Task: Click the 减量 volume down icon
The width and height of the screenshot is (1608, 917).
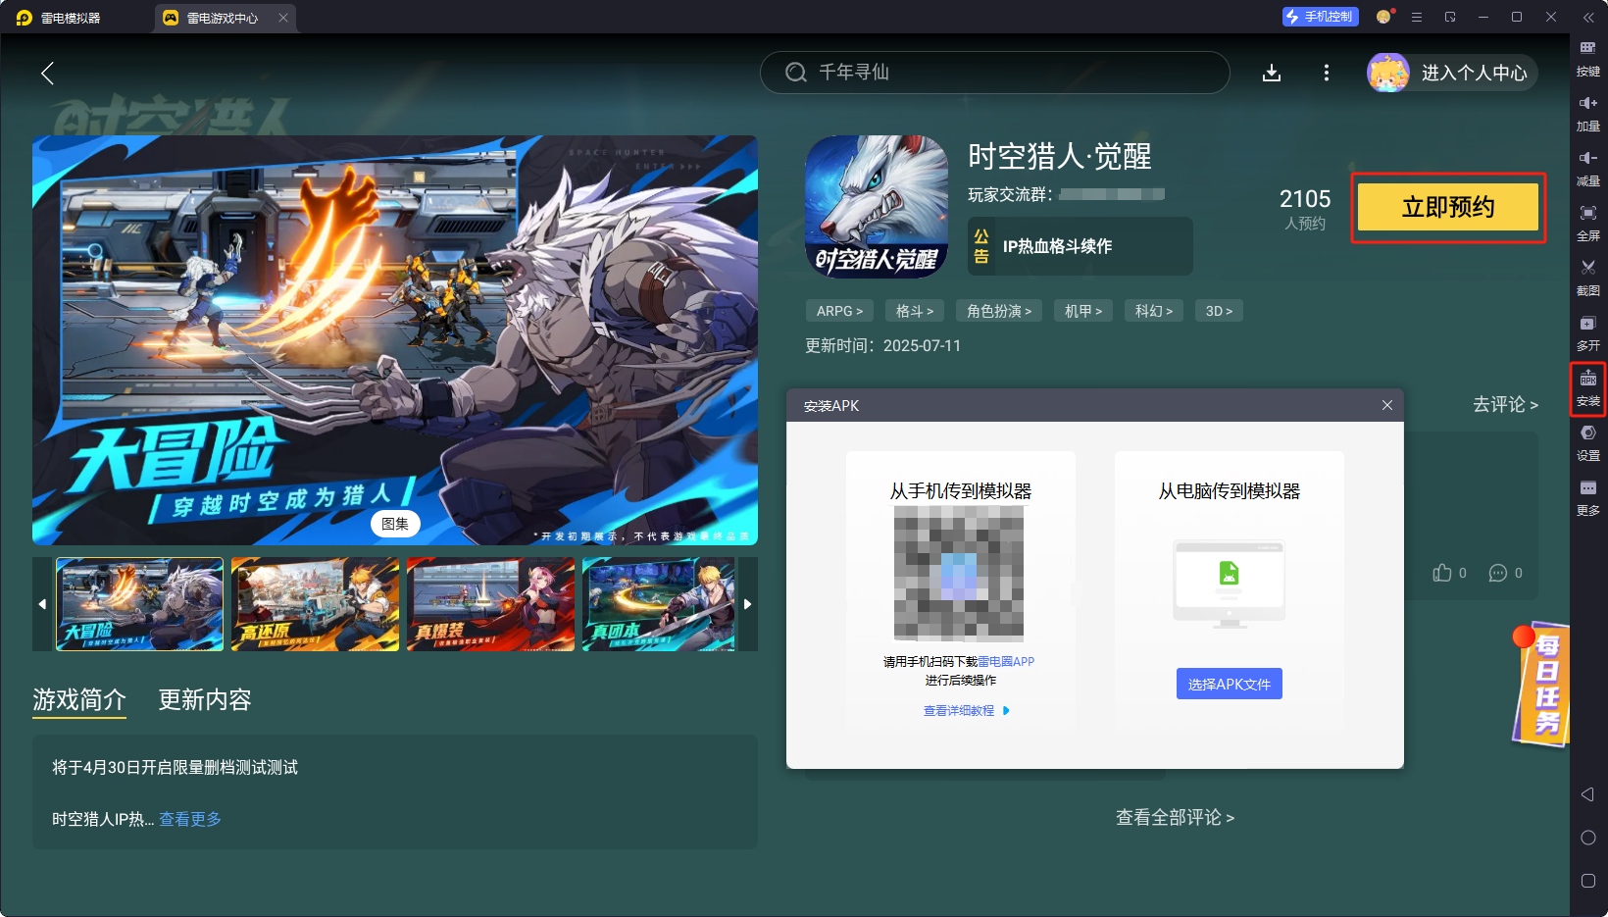Action: pyautogui.click(x=1588, y=168)
